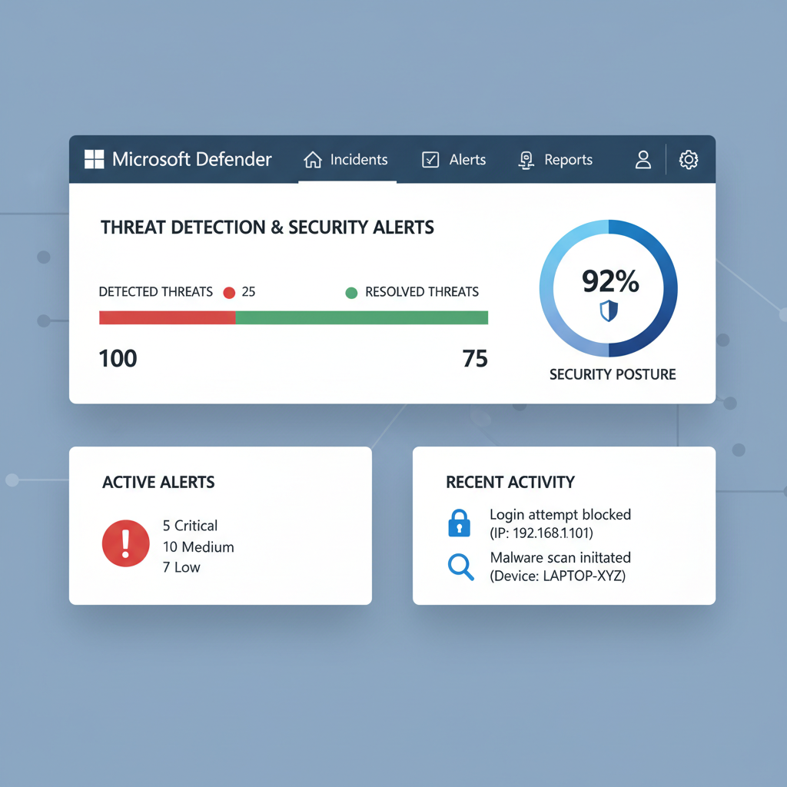Open the Incidents tab

coord(347,160)
